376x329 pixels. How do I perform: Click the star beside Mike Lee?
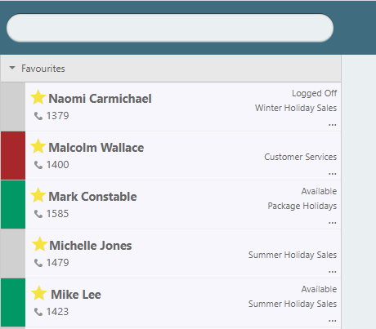point(39,293)
